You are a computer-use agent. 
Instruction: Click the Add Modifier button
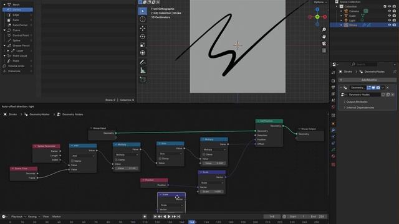(x=368, y=80)
